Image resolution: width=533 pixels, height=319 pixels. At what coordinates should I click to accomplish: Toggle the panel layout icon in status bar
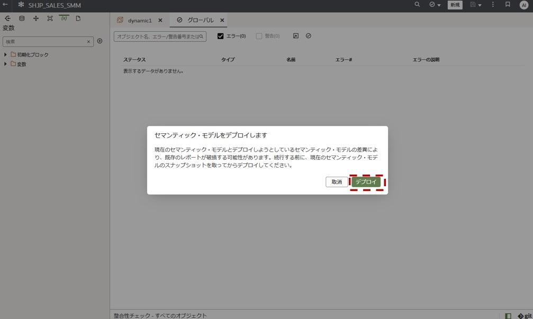click(x=508, y=316)
